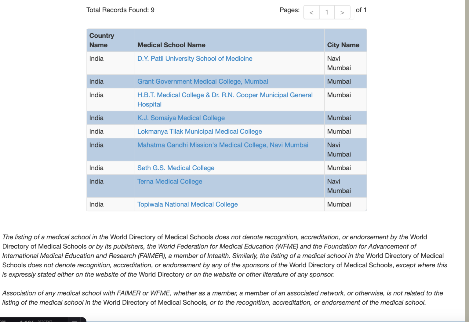Click the Total Records Found count
Image resolution: width=469 pixels, height=322 pixels.
coord(120,10)
